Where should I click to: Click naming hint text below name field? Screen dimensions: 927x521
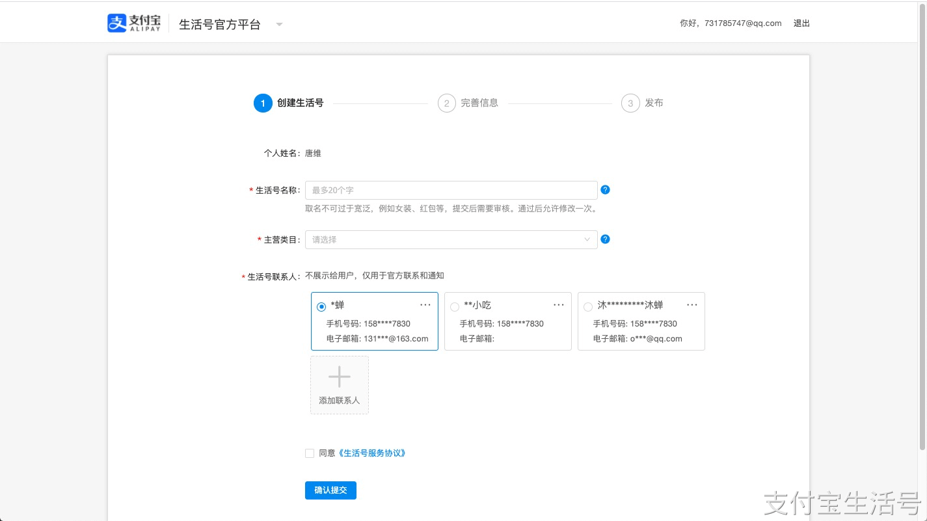451,209
